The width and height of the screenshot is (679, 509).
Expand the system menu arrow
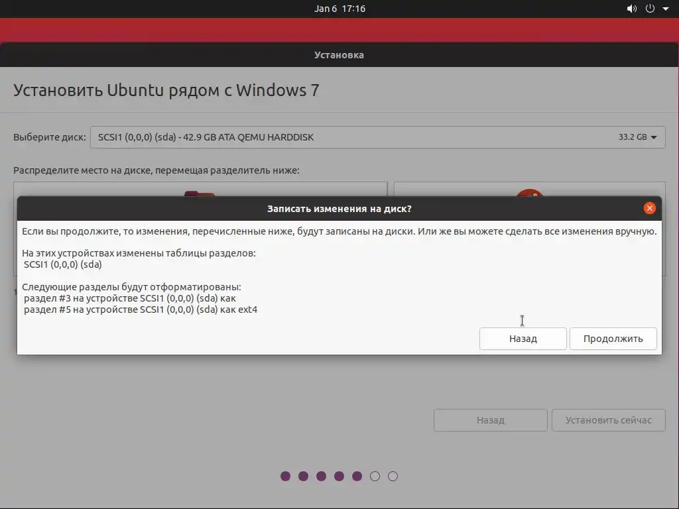pos(666,9)
